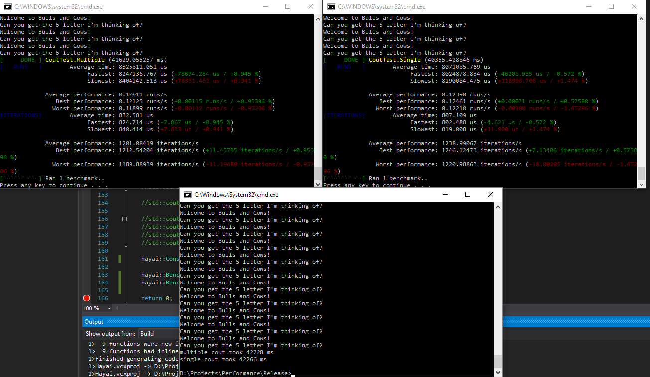Click the CoutTest.Single benchmark name text
The height and width of the screenshot is (377, 650).
[394, 60]
